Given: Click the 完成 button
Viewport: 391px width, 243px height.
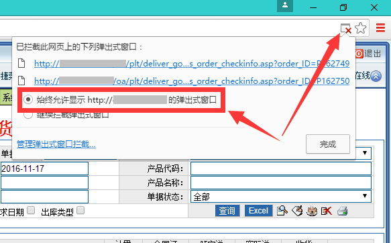Looking at the screenshot, I should 328,144.
